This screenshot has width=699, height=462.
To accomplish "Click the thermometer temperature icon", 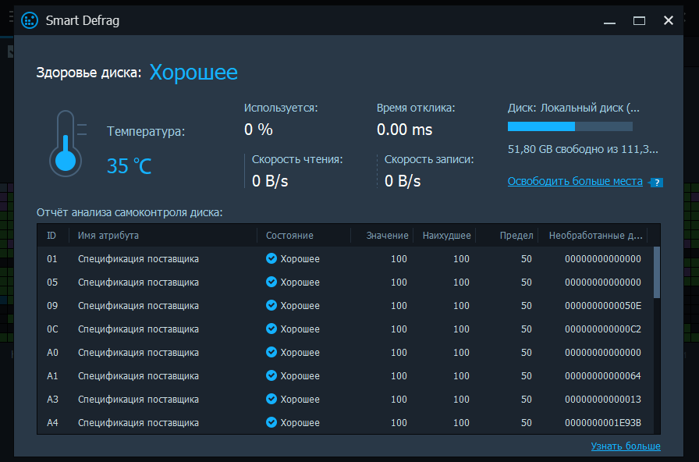I will pos(67,144).
